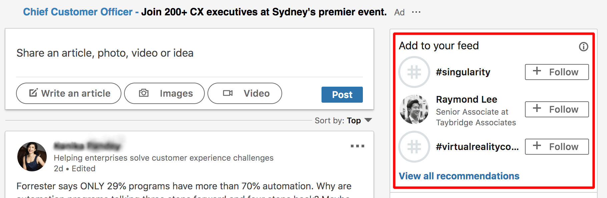
Task: Click the video camera icon in Video button
Action: tap(228, 93)
